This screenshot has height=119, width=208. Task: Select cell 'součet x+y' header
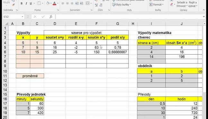[55, 38]
